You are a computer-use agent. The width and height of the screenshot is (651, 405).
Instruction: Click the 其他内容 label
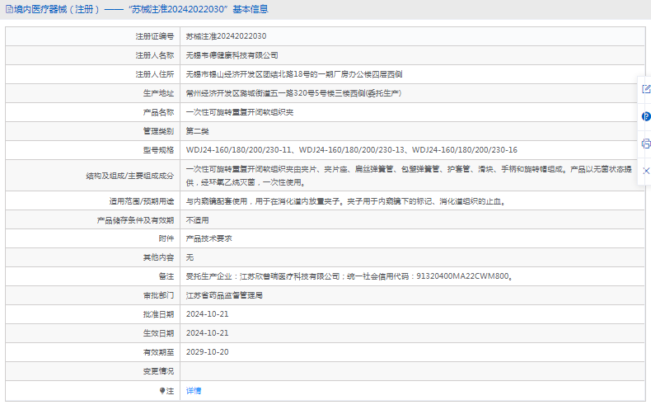(158, 257)
